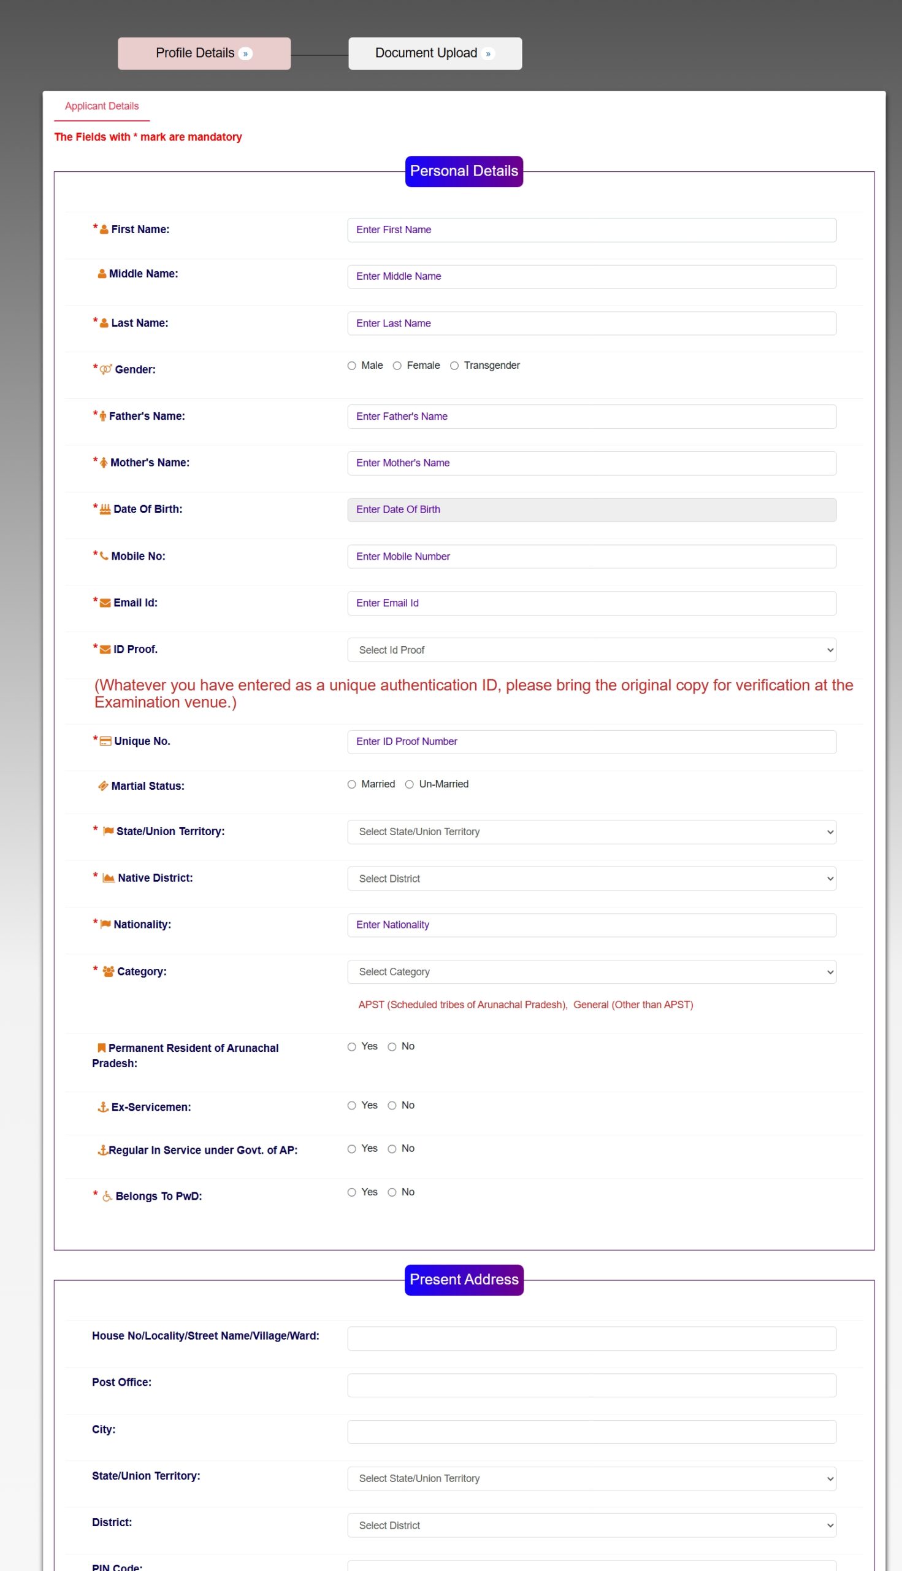Click the wheelchair icon beside Belongs To PwD
This screenshot has height=1571, width=902.
[107, 1197]
